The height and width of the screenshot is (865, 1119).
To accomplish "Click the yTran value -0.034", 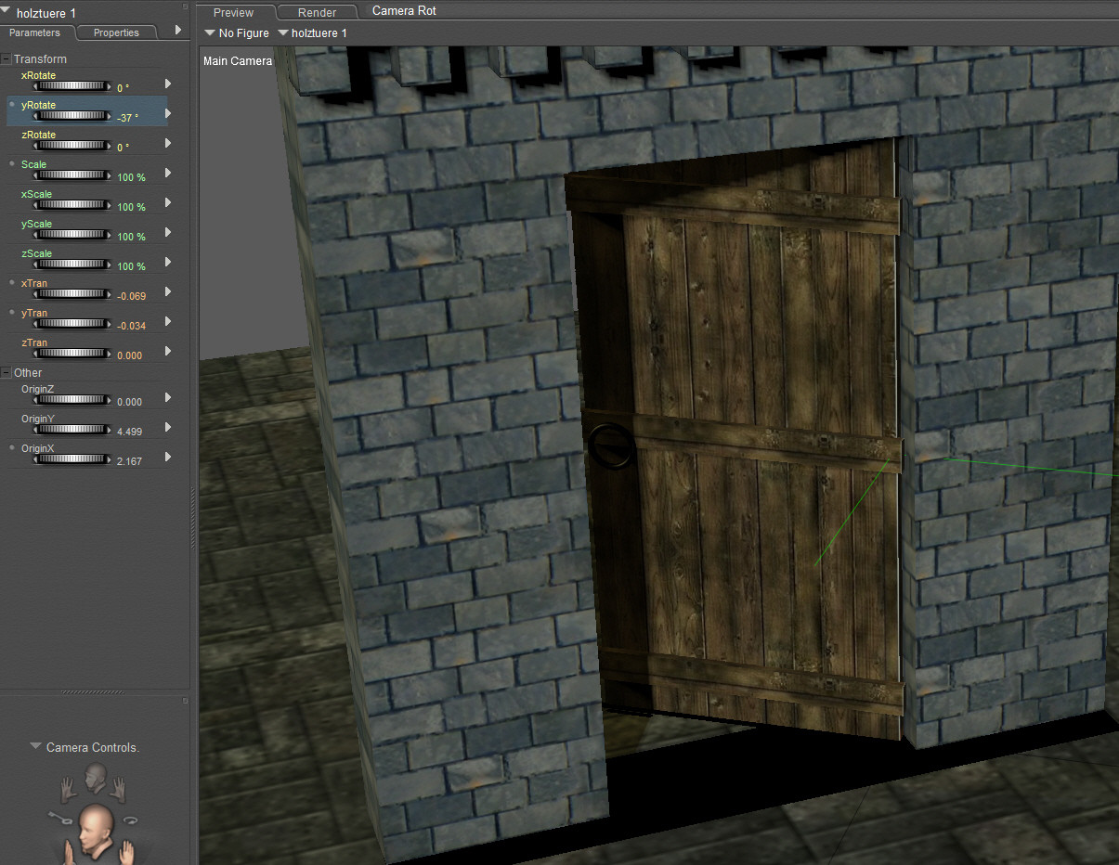I will pos(131,326).
